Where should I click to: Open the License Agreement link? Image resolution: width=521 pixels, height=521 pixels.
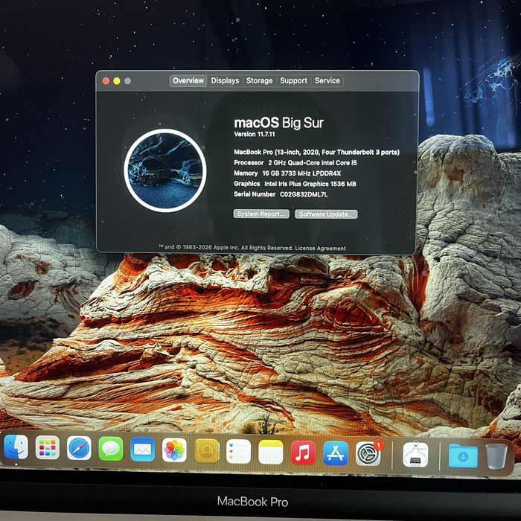(x=320, y=248)
